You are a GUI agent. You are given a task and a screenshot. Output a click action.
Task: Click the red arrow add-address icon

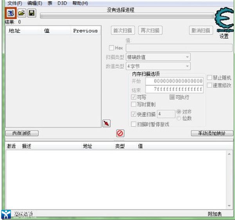tap(107, 123)
